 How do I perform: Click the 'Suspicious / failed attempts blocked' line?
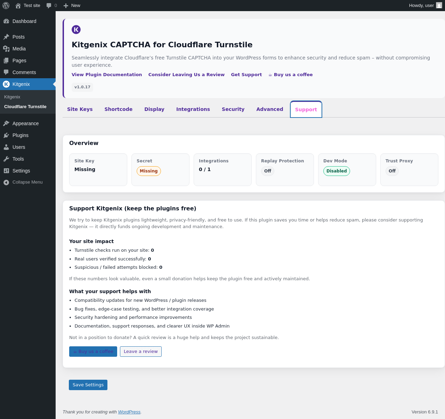(119, 267)
